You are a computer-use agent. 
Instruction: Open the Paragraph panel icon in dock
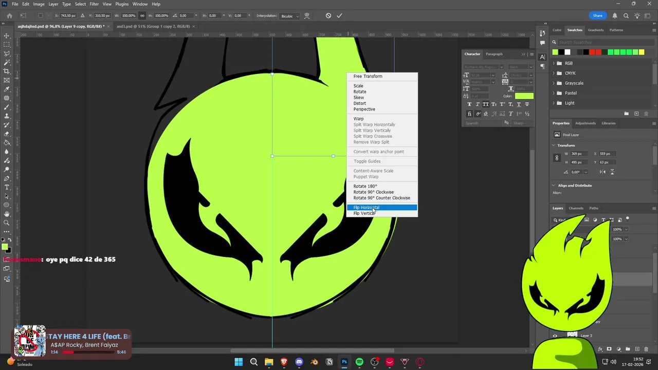pyautogui.click(x=542, y=66)
